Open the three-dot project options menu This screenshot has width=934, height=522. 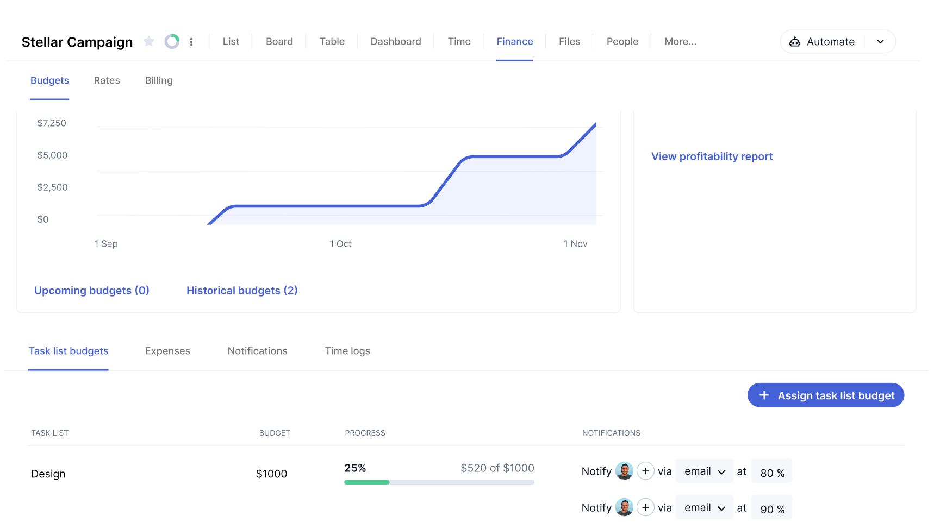pyautogui.click(x=191, y=42)
